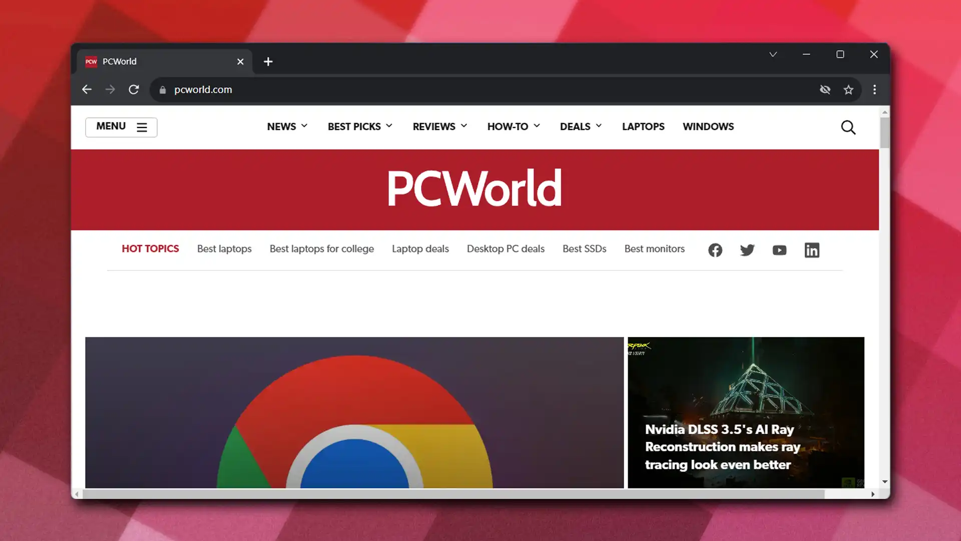961x541 pixels.
Task: Bookmark this page with star icon
Action: [x=848, y=90]
